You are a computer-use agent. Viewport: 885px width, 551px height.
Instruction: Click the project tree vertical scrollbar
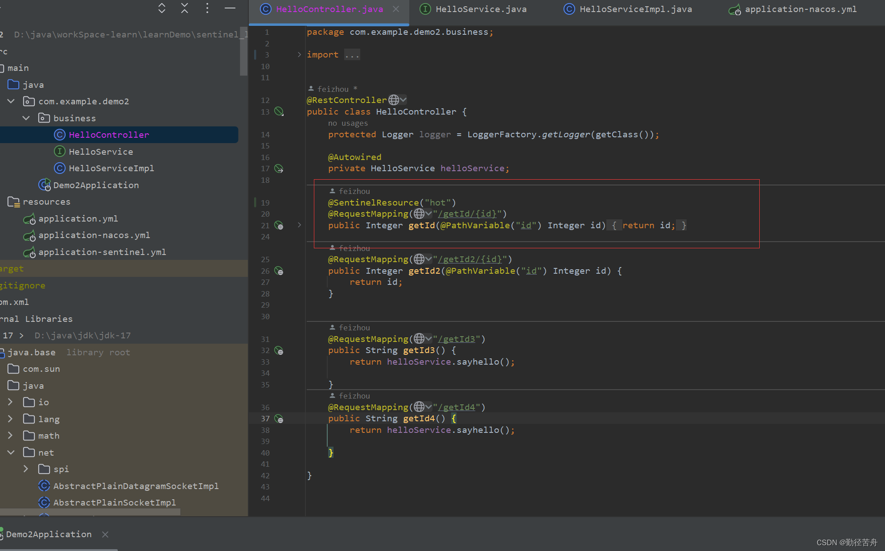243,51
